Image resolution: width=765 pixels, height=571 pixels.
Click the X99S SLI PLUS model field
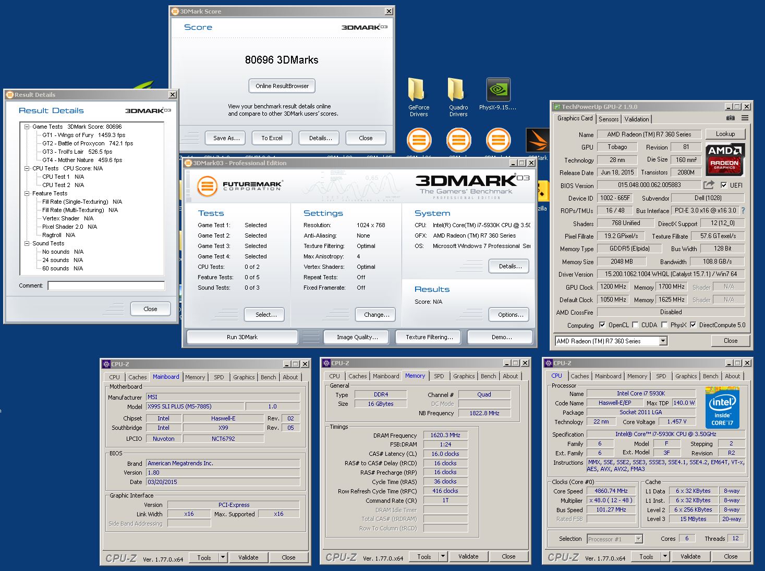point(195,406)
